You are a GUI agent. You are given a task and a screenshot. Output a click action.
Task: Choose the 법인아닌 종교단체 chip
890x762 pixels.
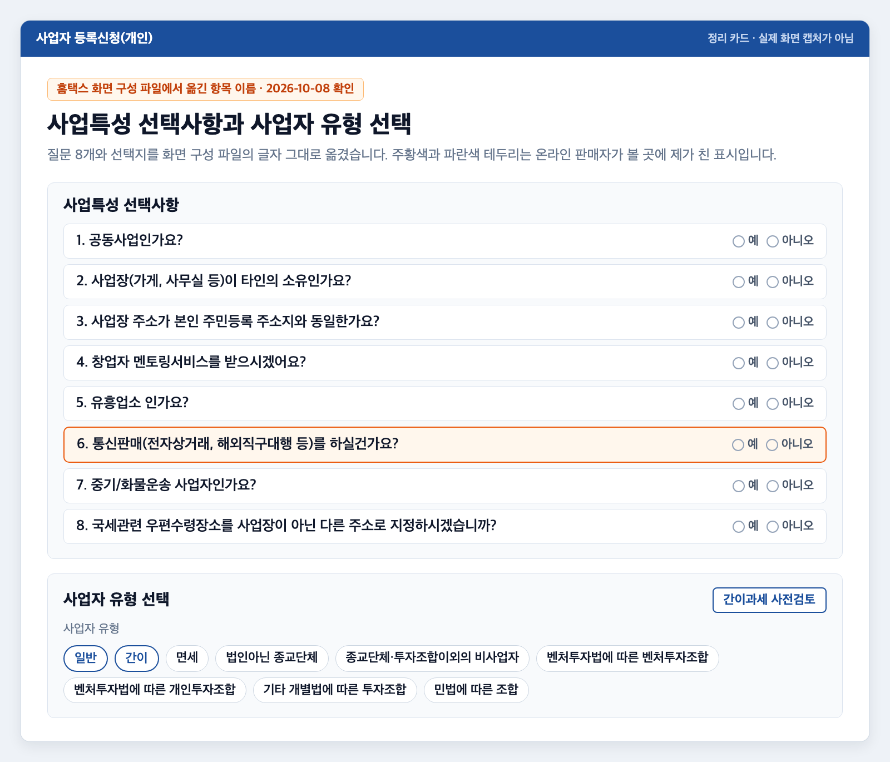272,658
